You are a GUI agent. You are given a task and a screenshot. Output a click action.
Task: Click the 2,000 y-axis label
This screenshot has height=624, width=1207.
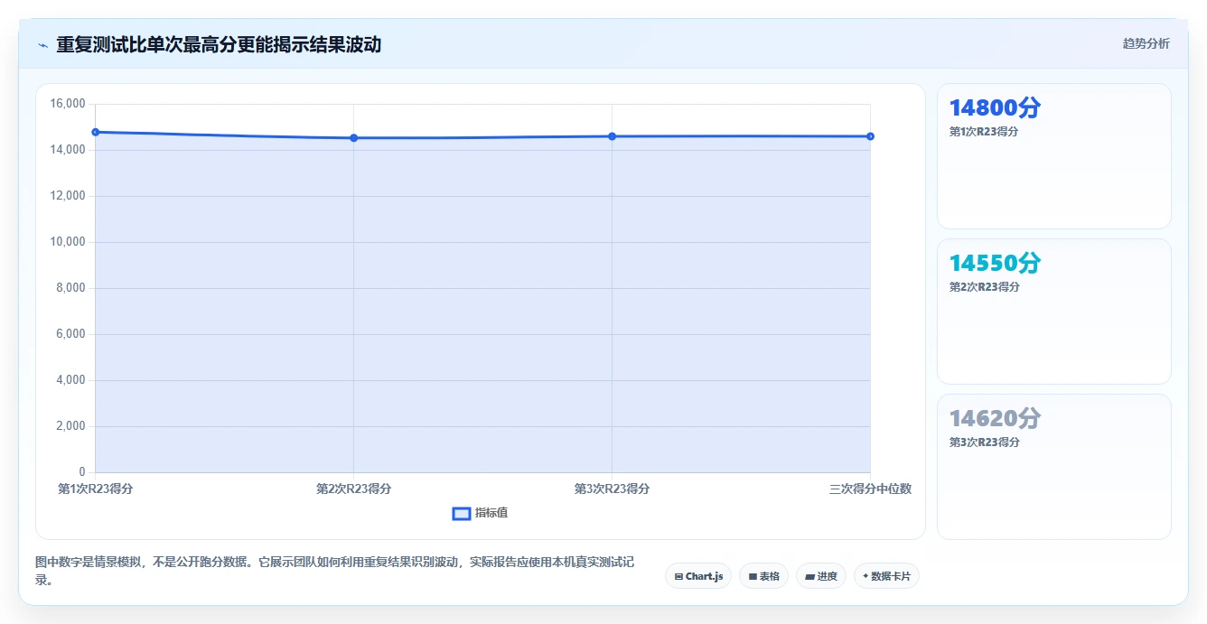coord(70,426)
